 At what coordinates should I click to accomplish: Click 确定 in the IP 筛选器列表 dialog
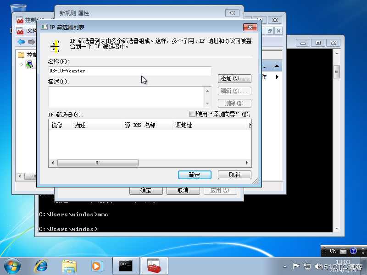click(195, 175)
